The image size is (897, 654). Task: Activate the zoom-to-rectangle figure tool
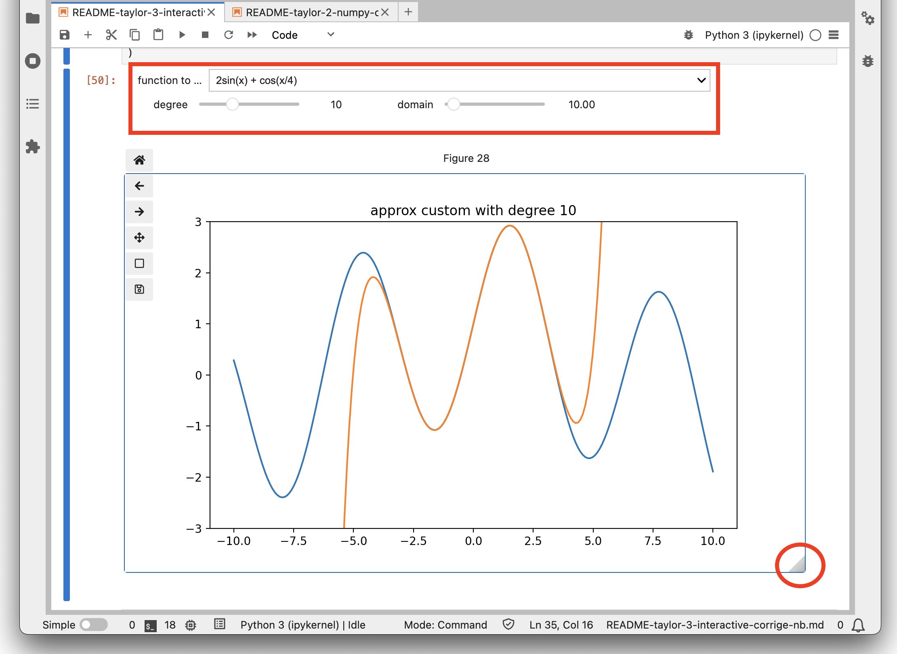click(139, 263)
